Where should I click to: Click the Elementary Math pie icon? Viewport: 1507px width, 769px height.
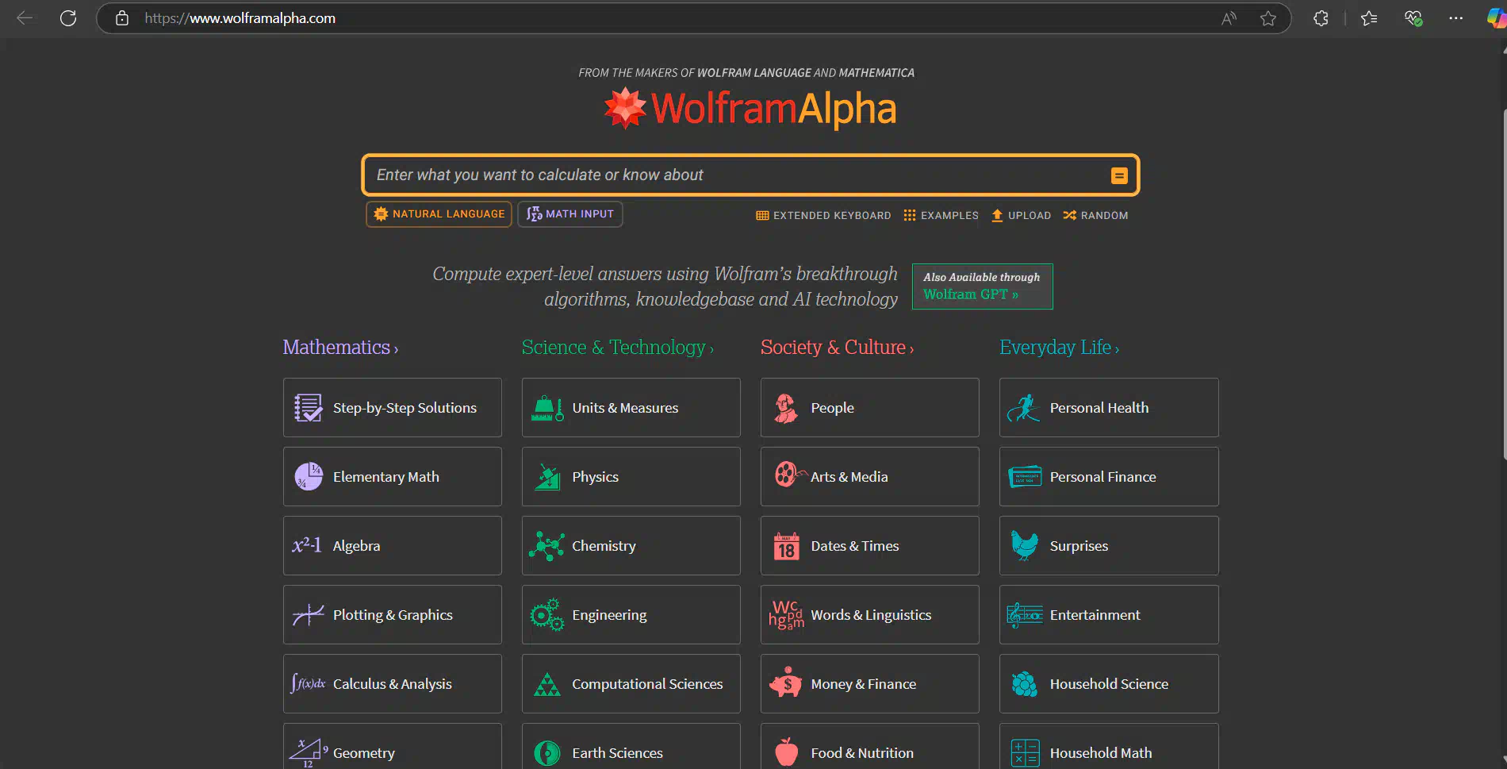(309, 477)
